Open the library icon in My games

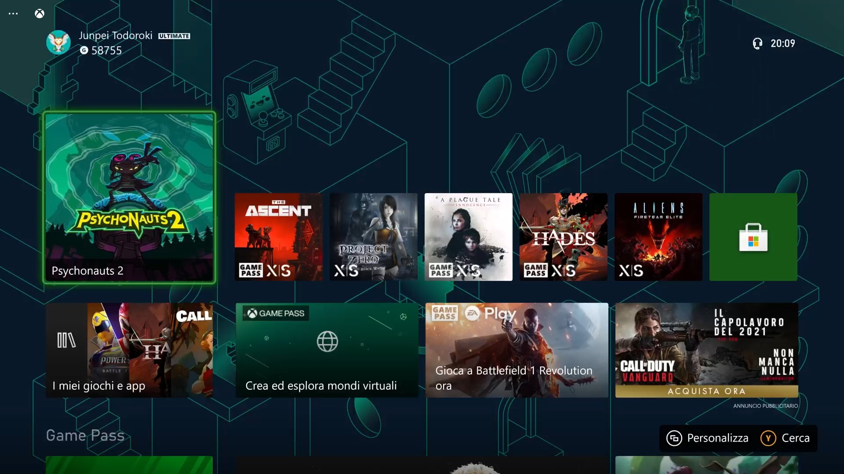tap(66, 340)
